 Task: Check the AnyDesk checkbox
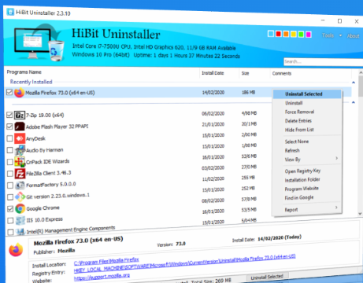(x=9, y=138)
